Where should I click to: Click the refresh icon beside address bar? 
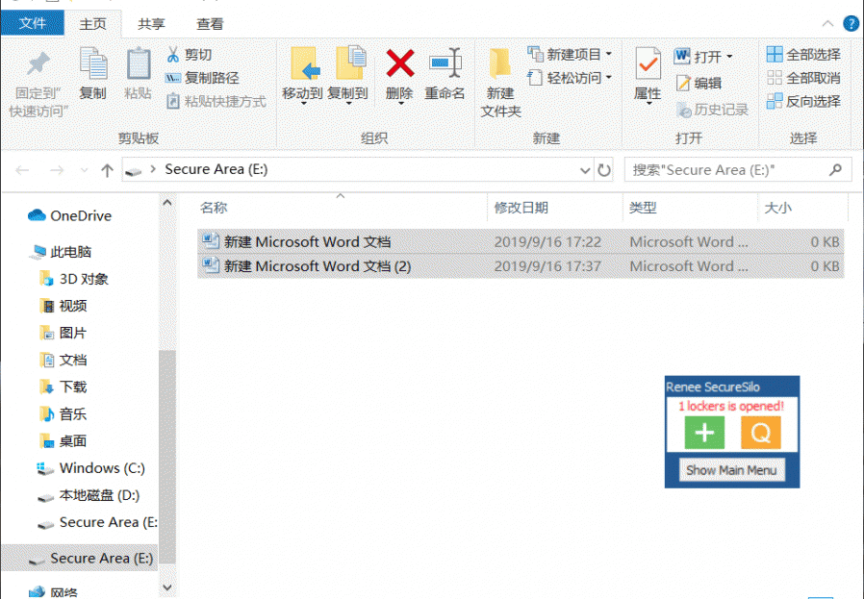click(604, 170)
